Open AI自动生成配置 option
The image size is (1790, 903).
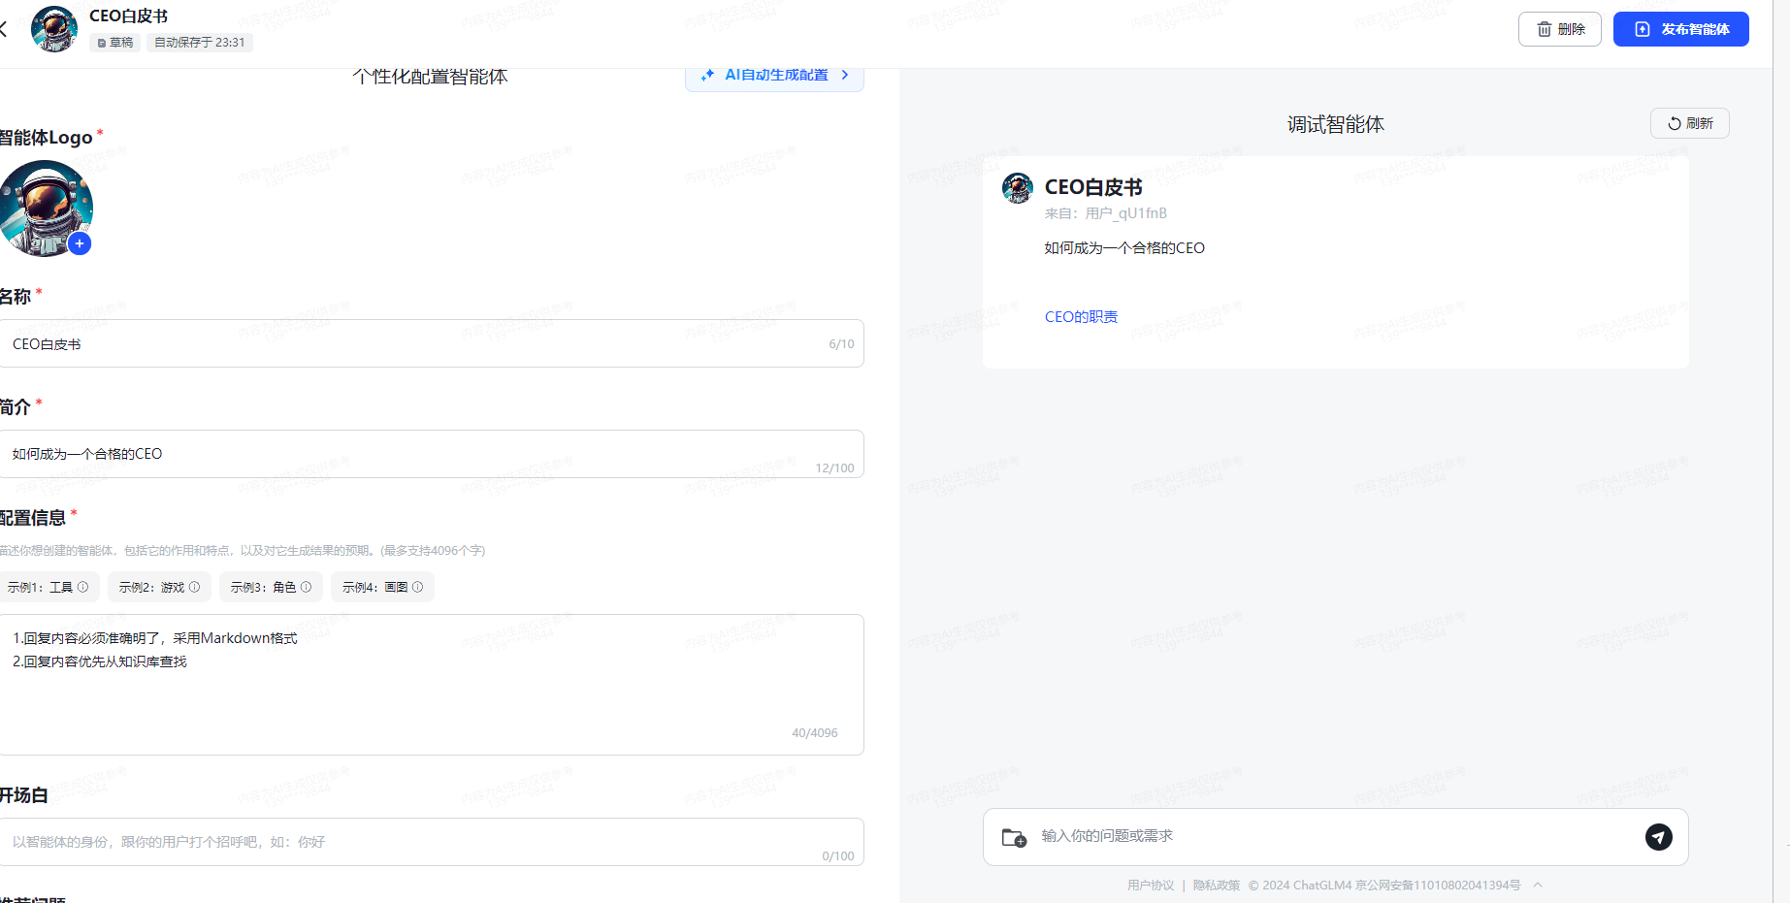(774, 76)
